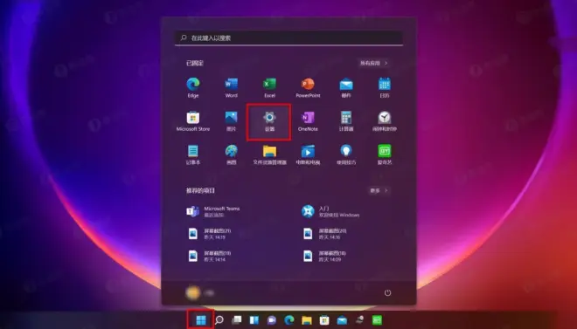Open File Explorer folder on taskbar
This screenshot has width=577, height=329.
point(307,320)
